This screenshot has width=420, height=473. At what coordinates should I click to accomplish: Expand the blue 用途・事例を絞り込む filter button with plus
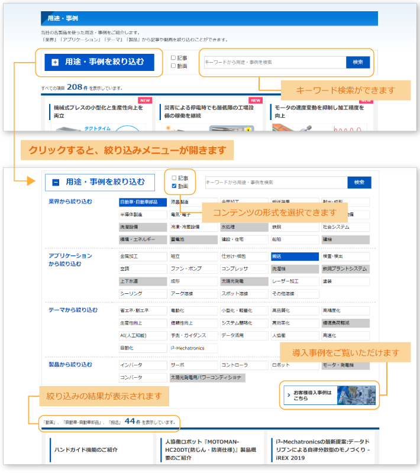pyautogui.click(x=99, y=62)
